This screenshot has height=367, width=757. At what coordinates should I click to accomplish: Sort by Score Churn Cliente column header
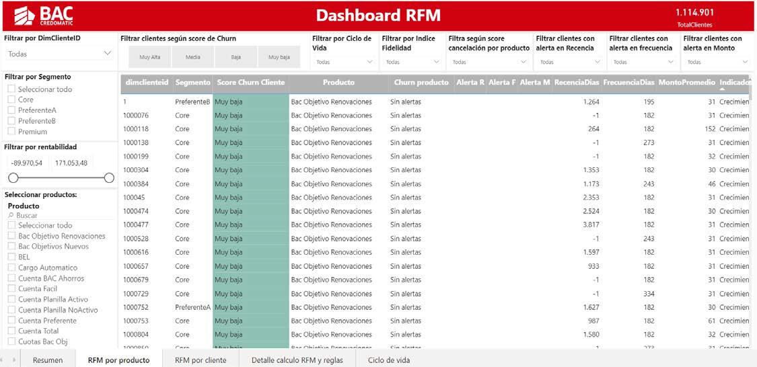coord(250,83)
